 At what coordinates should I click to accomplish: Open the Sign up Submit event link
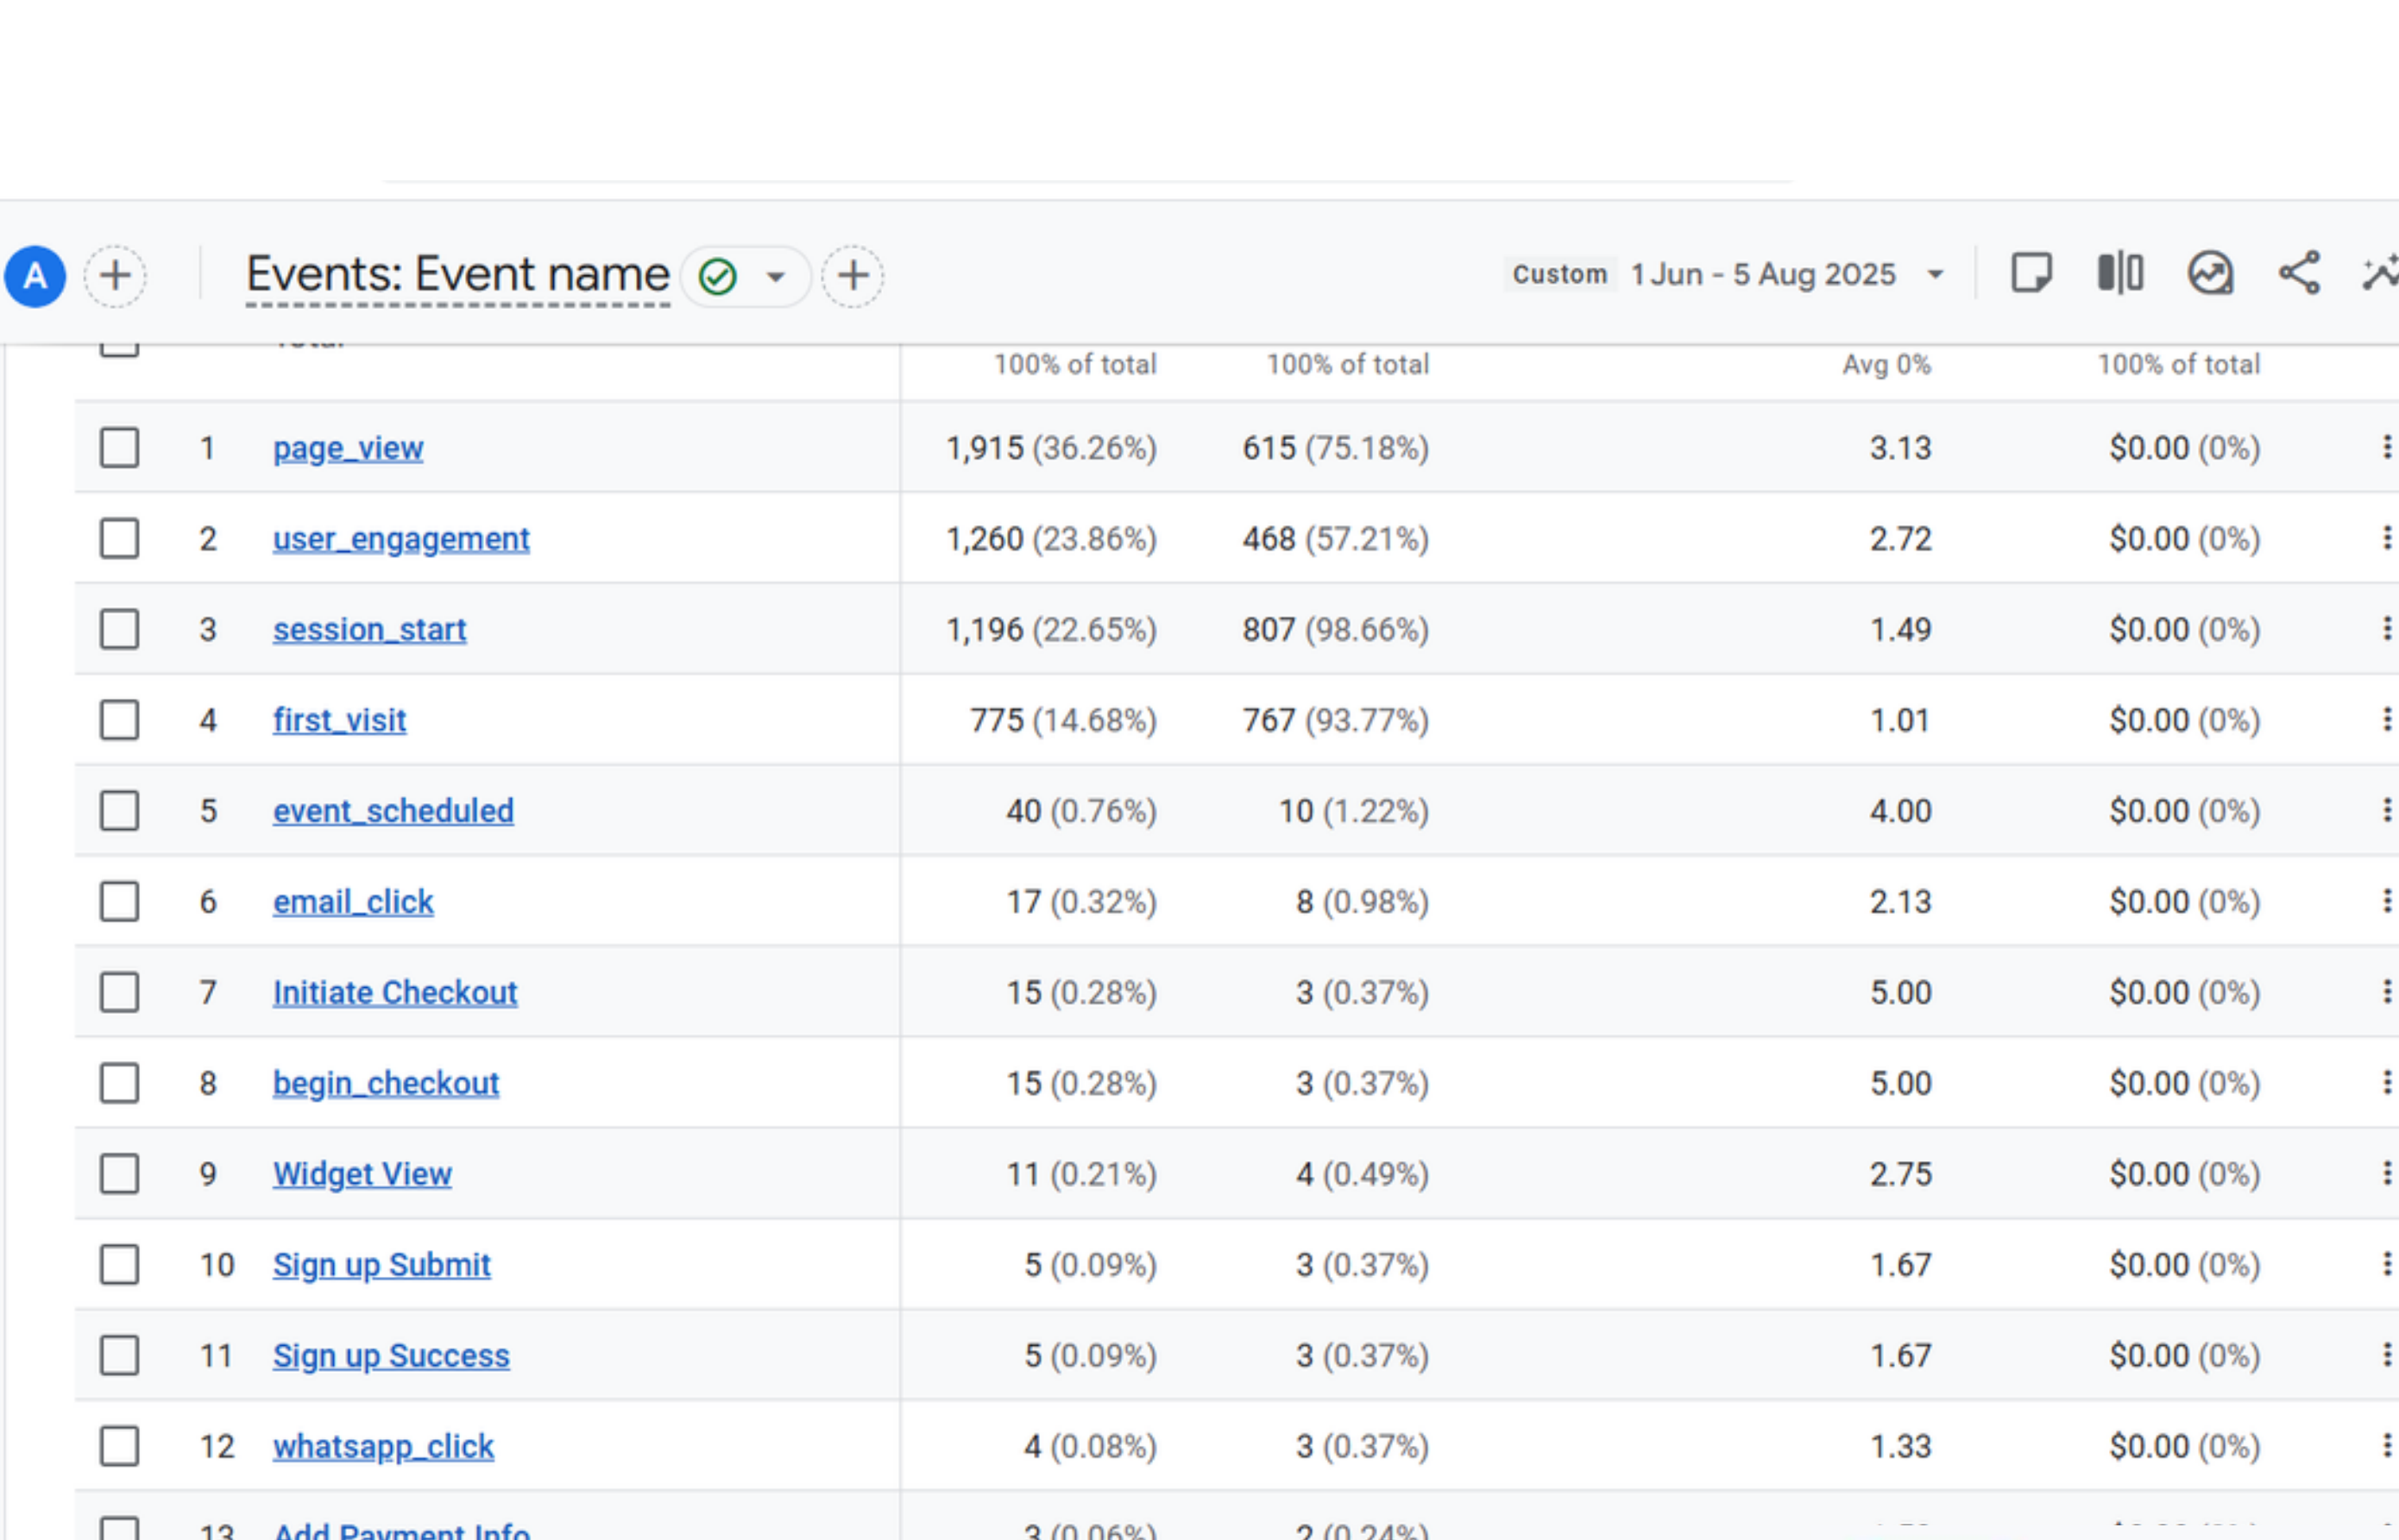coord(381,1265)
